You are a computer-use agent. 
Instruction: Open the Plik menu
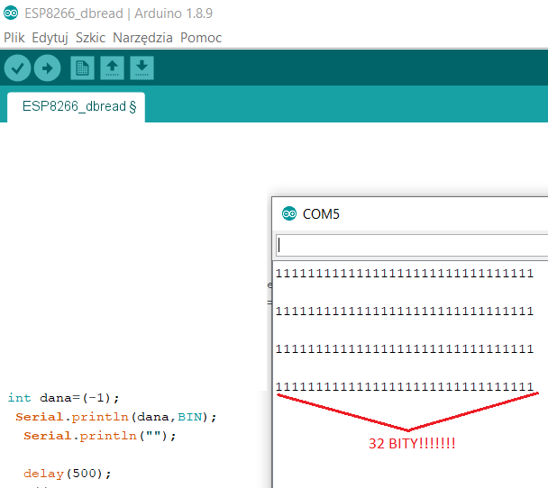[14, 38]
